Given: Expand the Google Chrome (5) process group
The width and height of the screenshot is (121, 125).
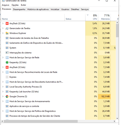Looking at the screenshot, I should coord(3,96).
